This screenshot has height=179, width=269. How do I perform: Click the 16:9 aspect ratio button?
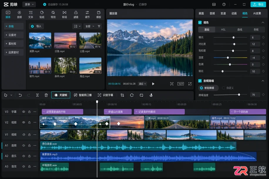click(181, 84)
